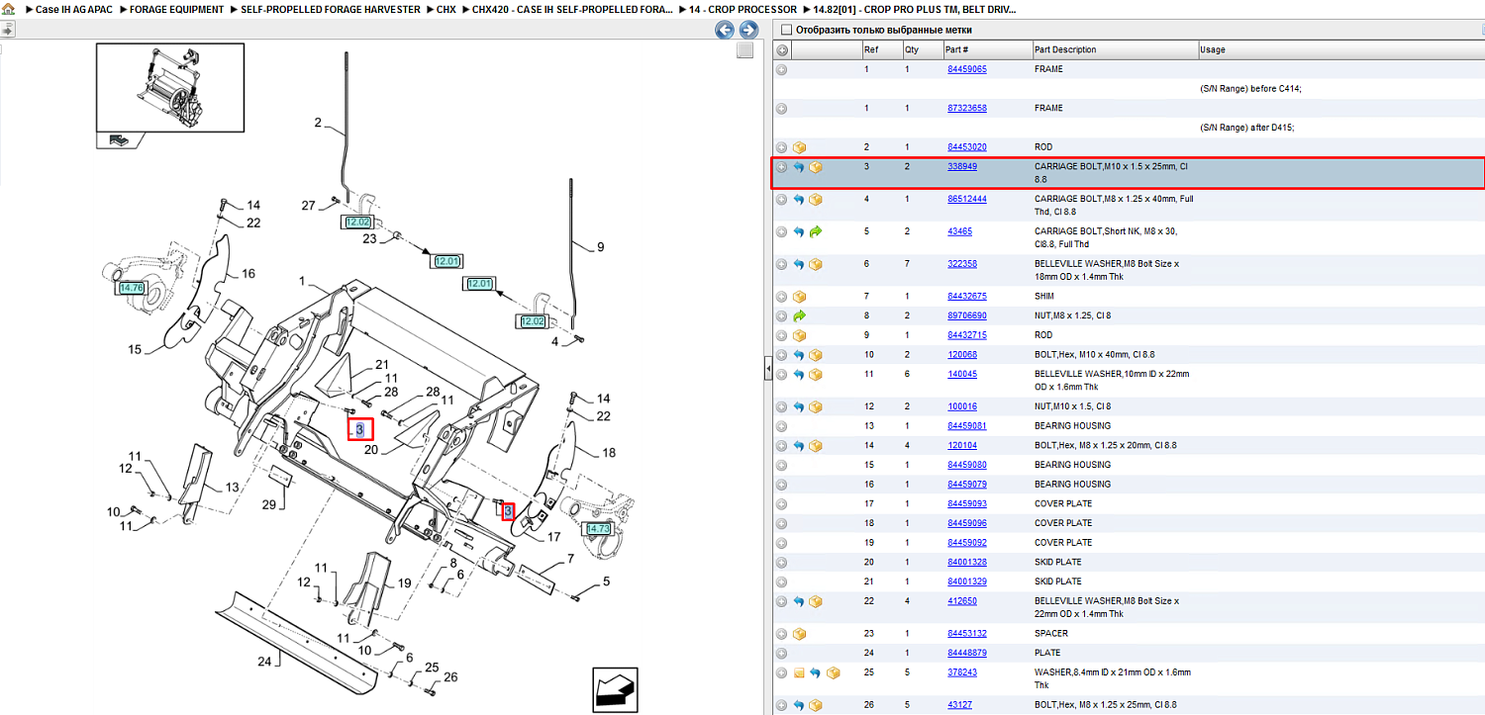Open part number 84448879 link
The width and height of the screenshot is (1485, 715).
tap(966, 653)
